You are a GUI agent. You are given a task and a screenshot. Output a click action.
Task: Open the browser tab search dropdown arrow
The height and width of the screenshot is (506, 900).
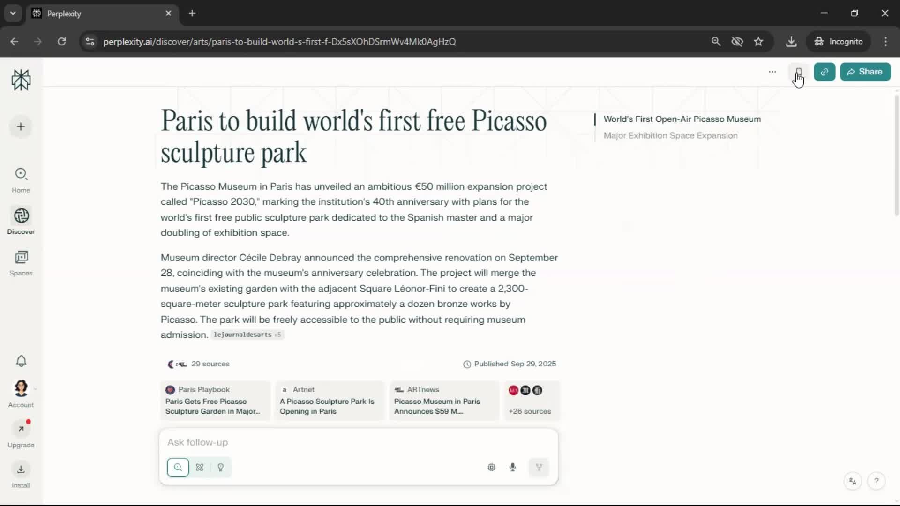[13, 13]
